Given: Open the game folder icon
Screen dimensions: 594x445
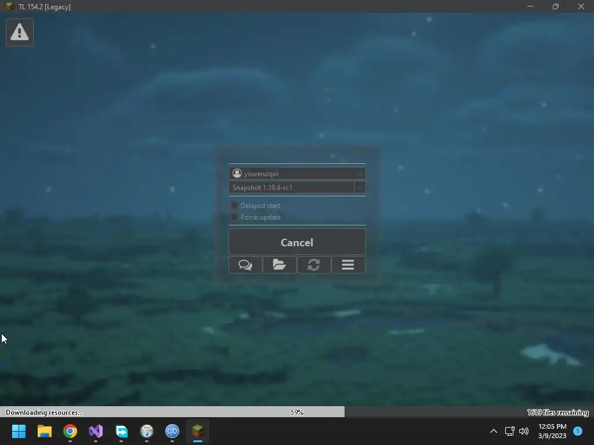Looking at the screenshot, I should pos(280,264).
